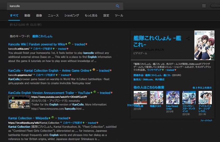
Task: Switch to the 画像 tab
Action: point(39,15)
